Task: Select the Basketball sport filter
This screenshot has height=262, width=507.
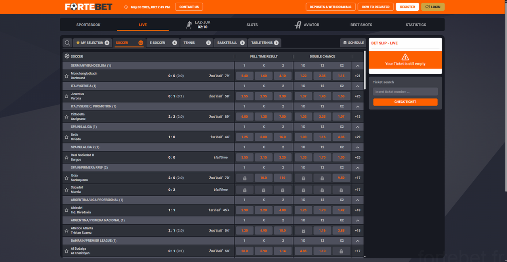Action: pyautogui.click(x=231, y=43)
